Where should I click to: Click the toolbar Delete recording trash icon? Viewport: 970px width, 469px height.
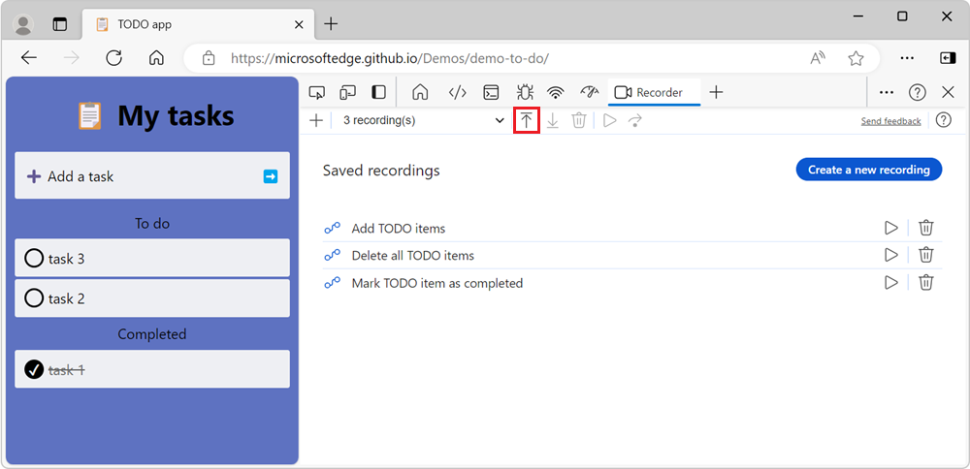(578, 120)
